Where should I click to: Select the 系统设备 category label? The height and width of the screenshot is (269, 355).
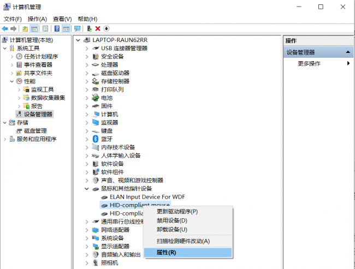113,238
